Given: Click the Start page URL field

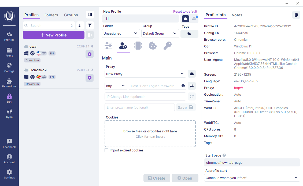Looking at the screenshot, I should click(252, 162).
